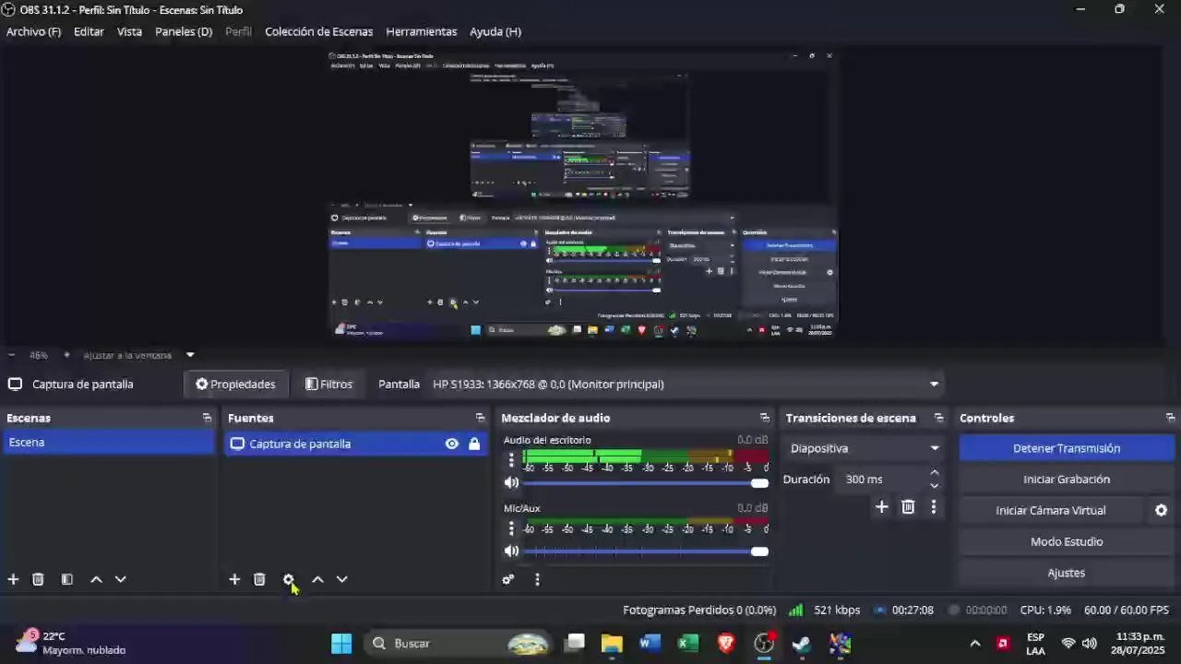This screenshot has height=664, width=1181.
Task: Pop out the Escenas dock panel
Action: [x=207, y=418]
